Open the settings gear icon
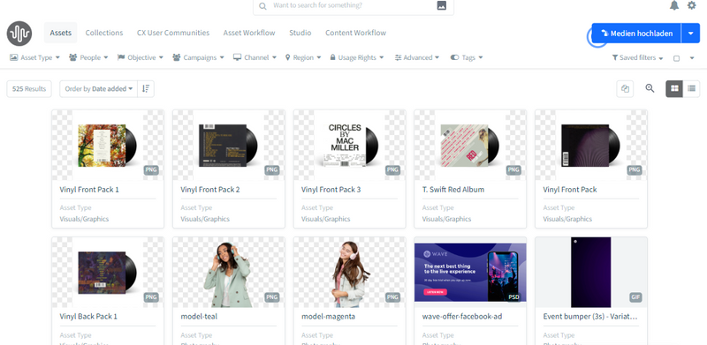 tap(691, 5)
